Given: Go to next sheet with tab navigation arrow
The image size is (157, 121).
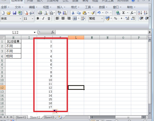Looking at the screenshot, I should (x=8, y=117).
